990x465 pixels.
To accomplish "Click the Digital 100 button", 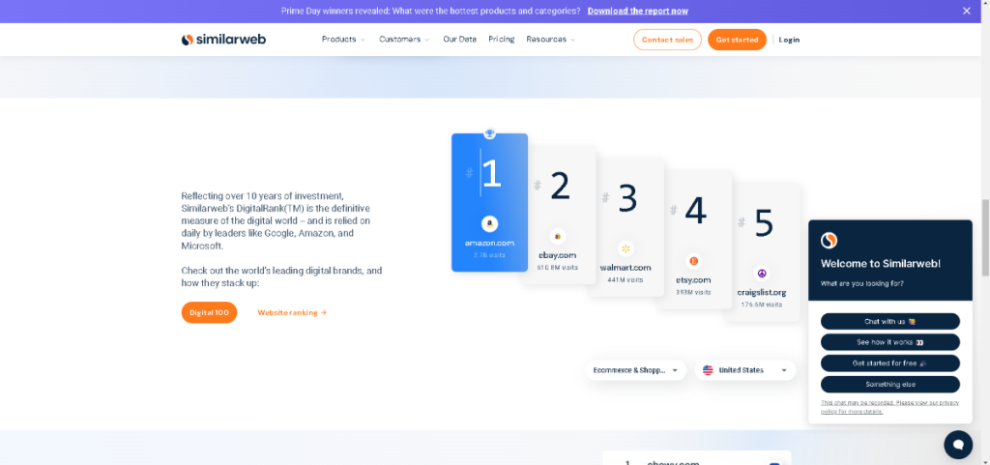I will [209, 312].
